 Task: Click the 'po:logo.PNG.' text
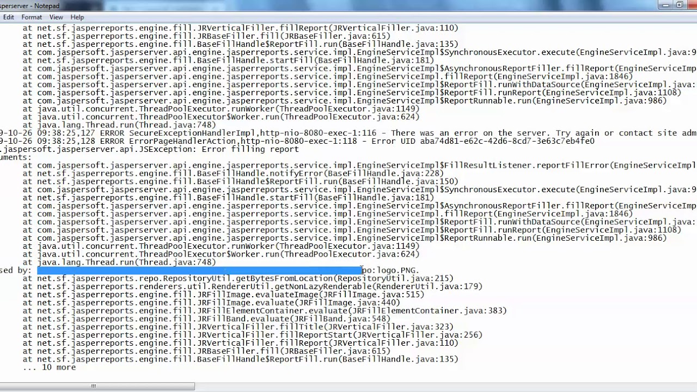pos(390,270)
